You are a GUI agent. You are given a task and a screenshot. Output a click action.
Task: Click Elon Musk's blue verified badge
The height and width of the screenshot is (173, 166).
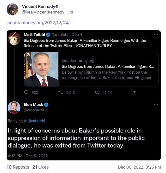(46, 105)
